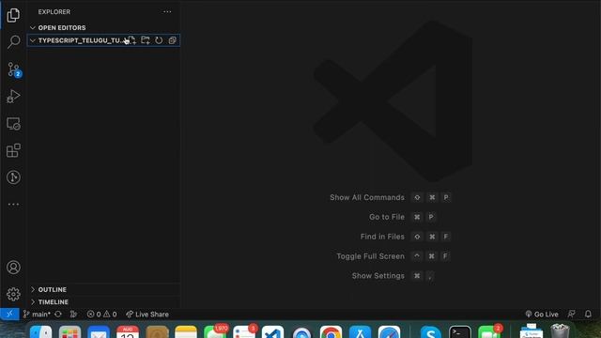The image size is (601, 338).
Task: Open Finder from the Dock
Action: click(x=40, y=331)
